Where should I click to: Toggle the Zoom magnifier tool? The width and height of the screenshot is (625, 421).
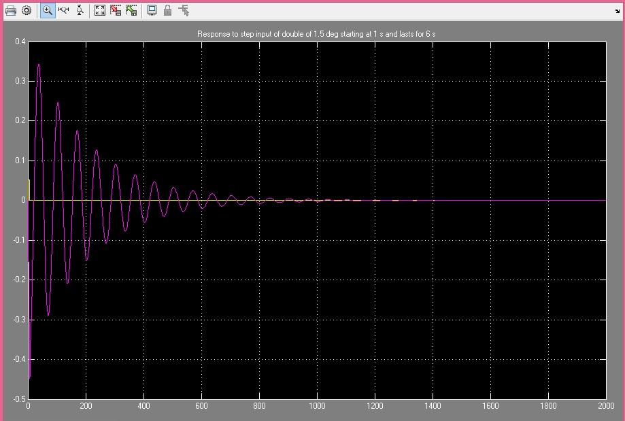click(x=48, y=11)
